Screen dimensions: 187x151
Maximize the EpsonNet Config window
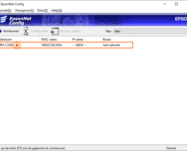point(176,4)
